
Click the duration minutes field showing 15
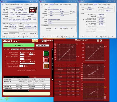(x=31, y=54)
